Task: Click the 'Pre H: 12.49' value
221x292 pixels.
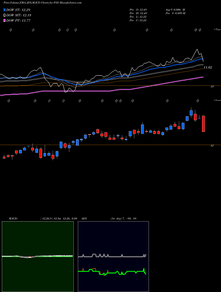Action: point(138,13)
